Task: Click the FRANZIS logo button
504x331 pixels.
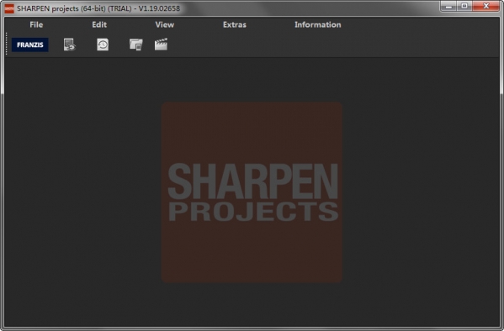Action: 30,45
